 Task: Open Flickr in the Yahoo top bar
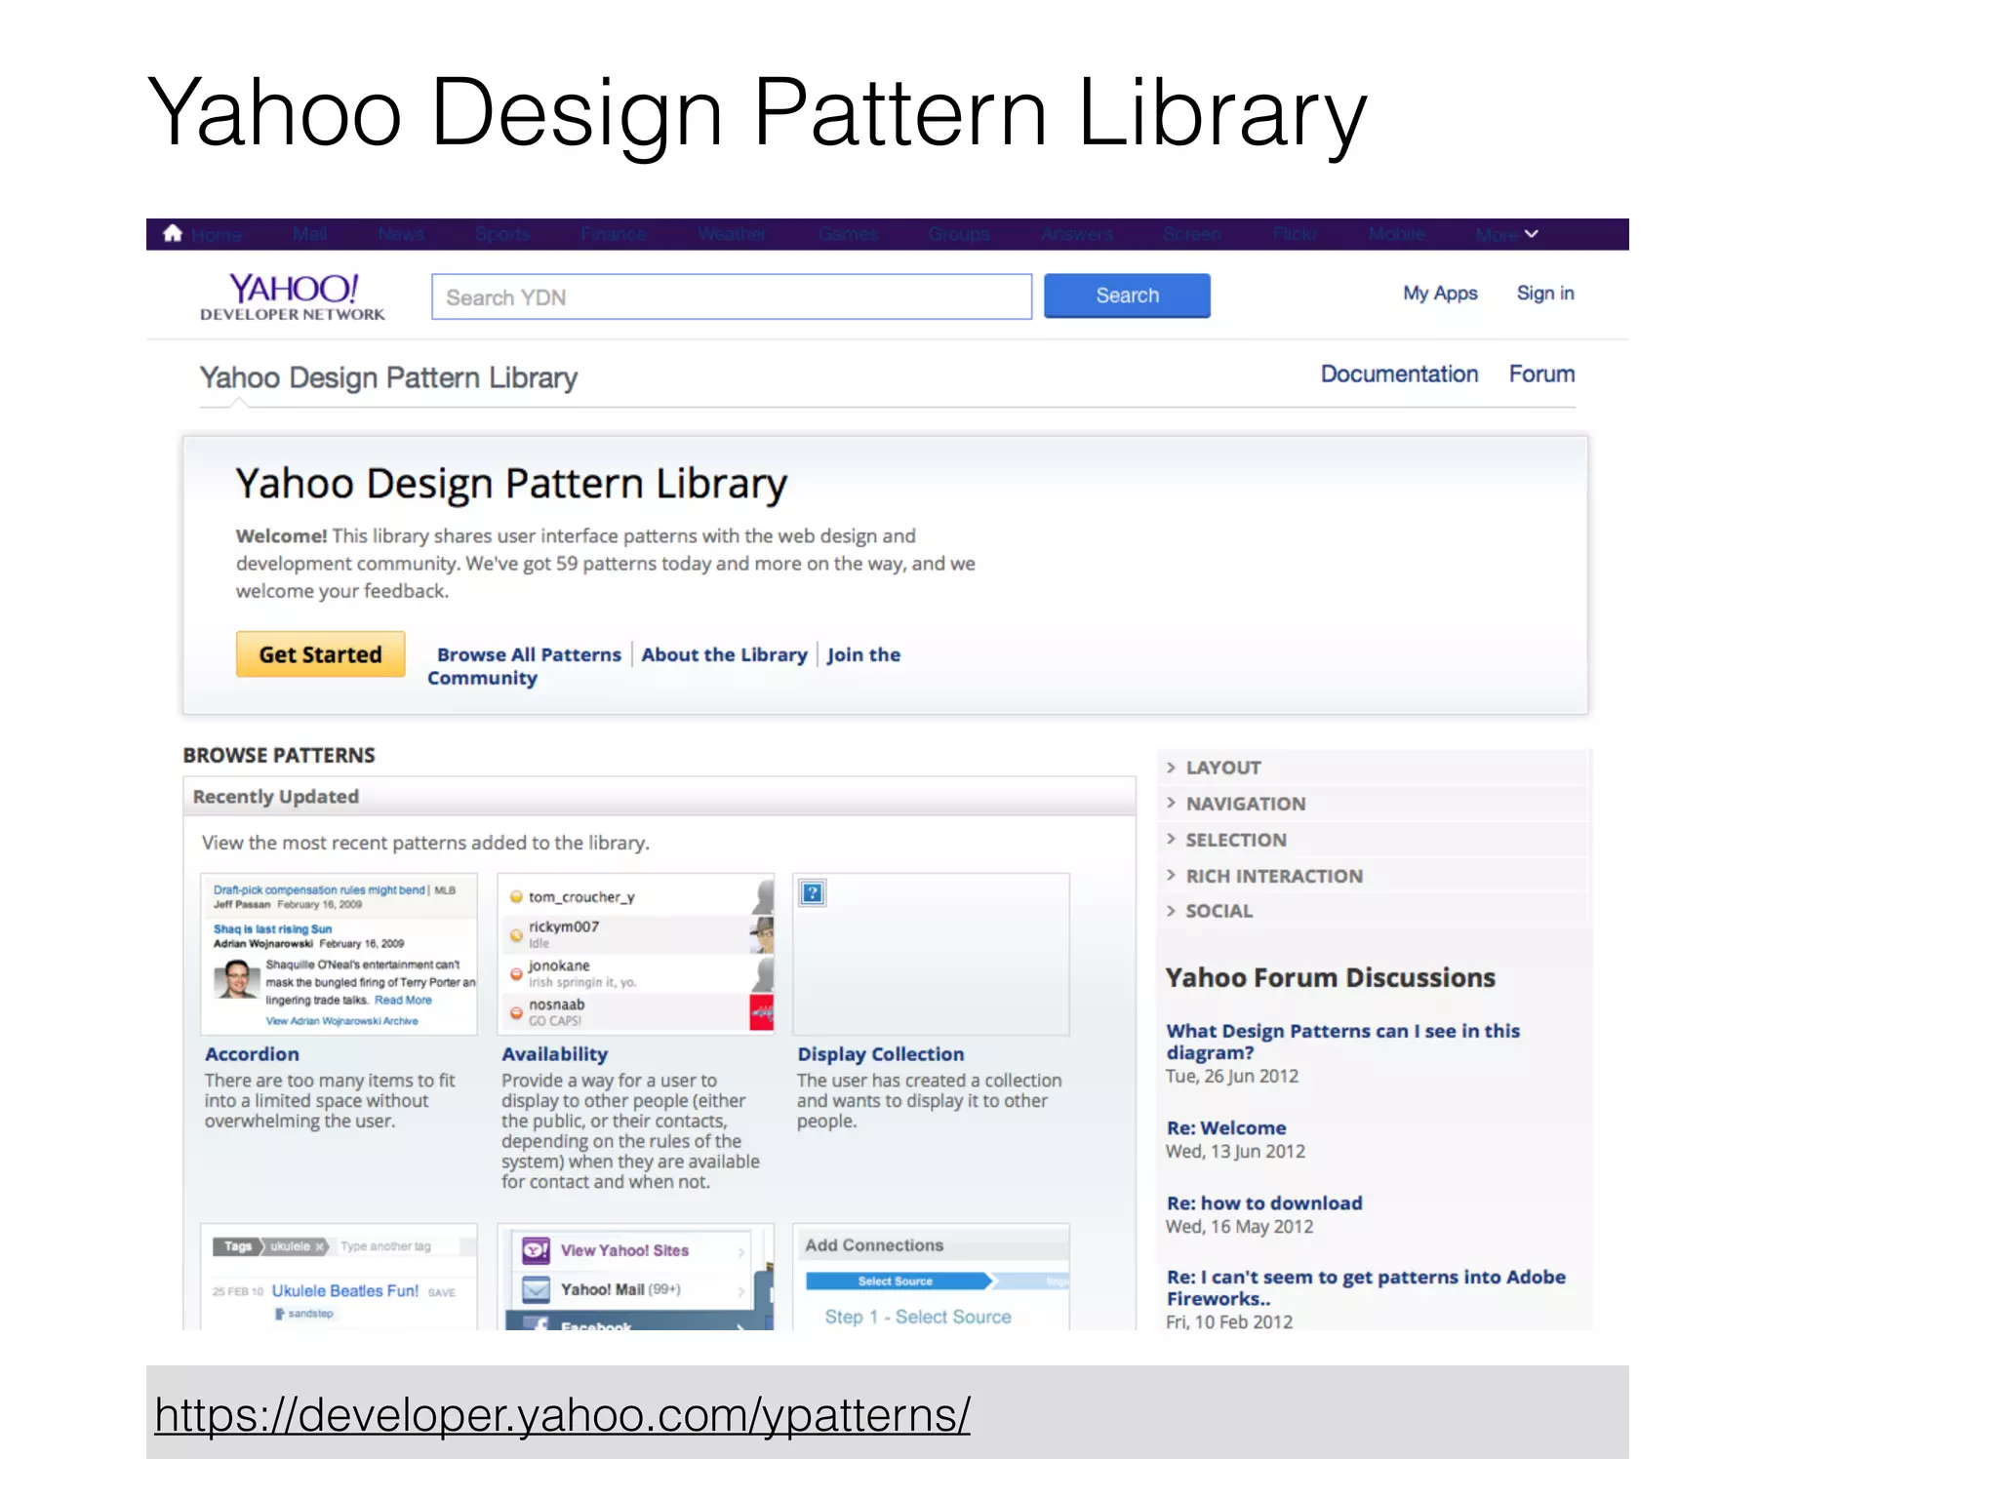point(1295,234)
